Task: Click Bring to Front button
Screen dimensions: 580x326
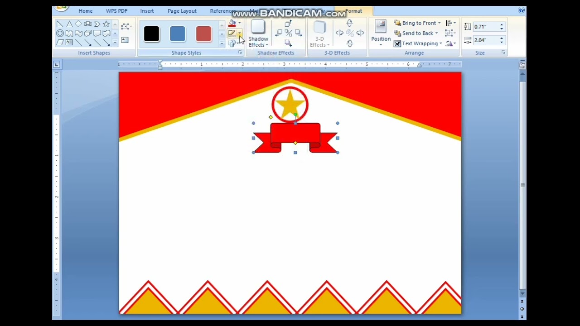Action: [416, 23]
